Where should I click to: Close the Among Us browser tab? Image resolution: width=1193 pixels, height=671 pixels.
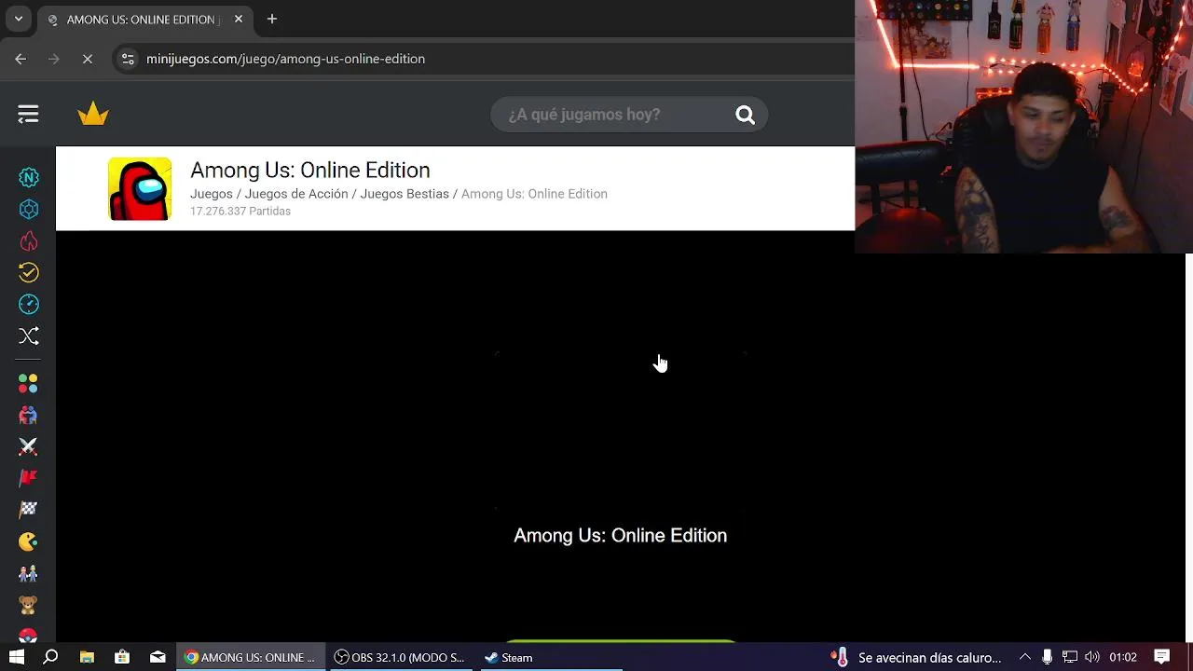239,19
